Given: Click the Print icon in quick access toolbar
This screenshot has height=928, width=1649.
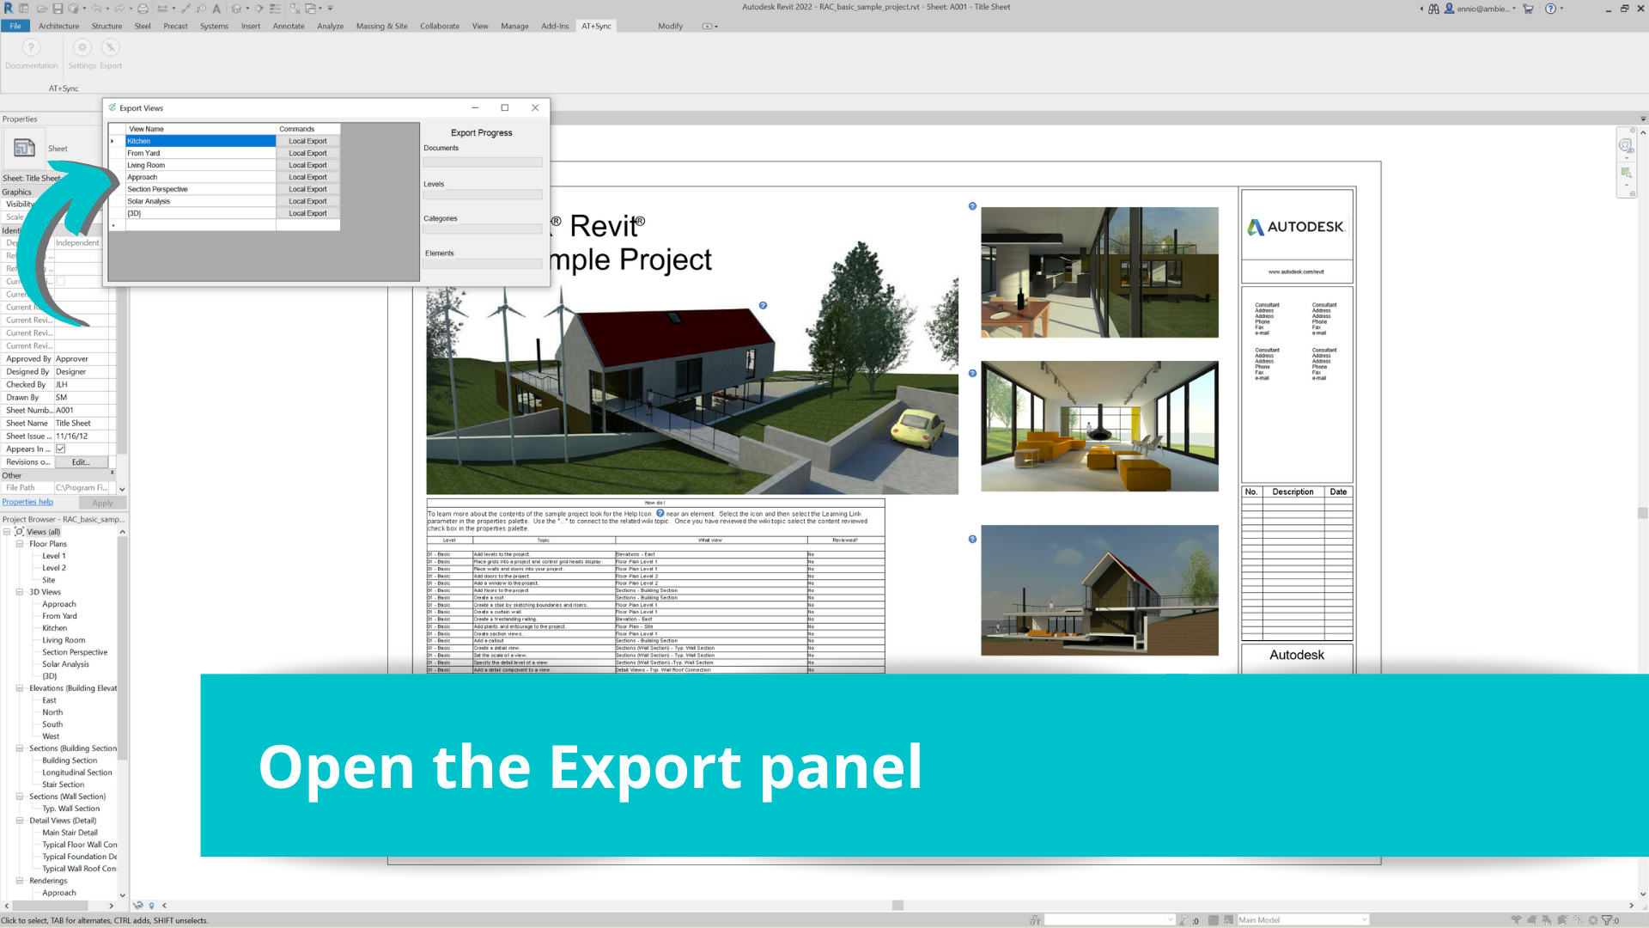Looking at the screenshot, I should click(143, 9).
